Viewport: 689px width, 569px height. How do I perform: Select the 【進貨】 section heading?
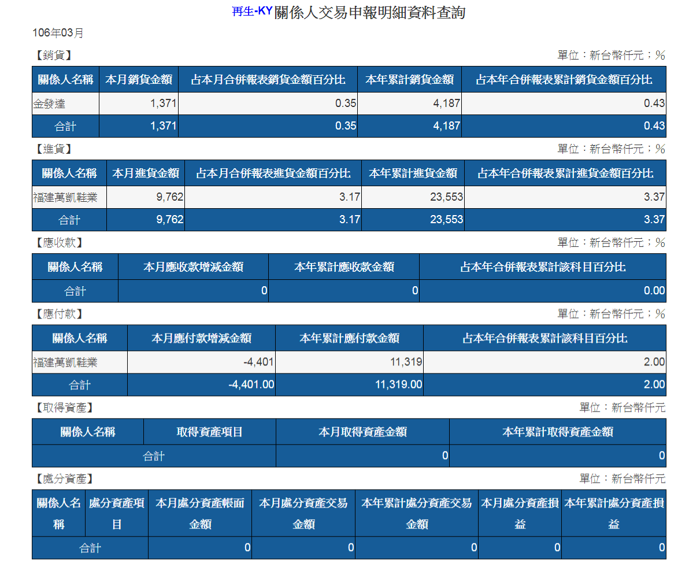tap(54, 149)
